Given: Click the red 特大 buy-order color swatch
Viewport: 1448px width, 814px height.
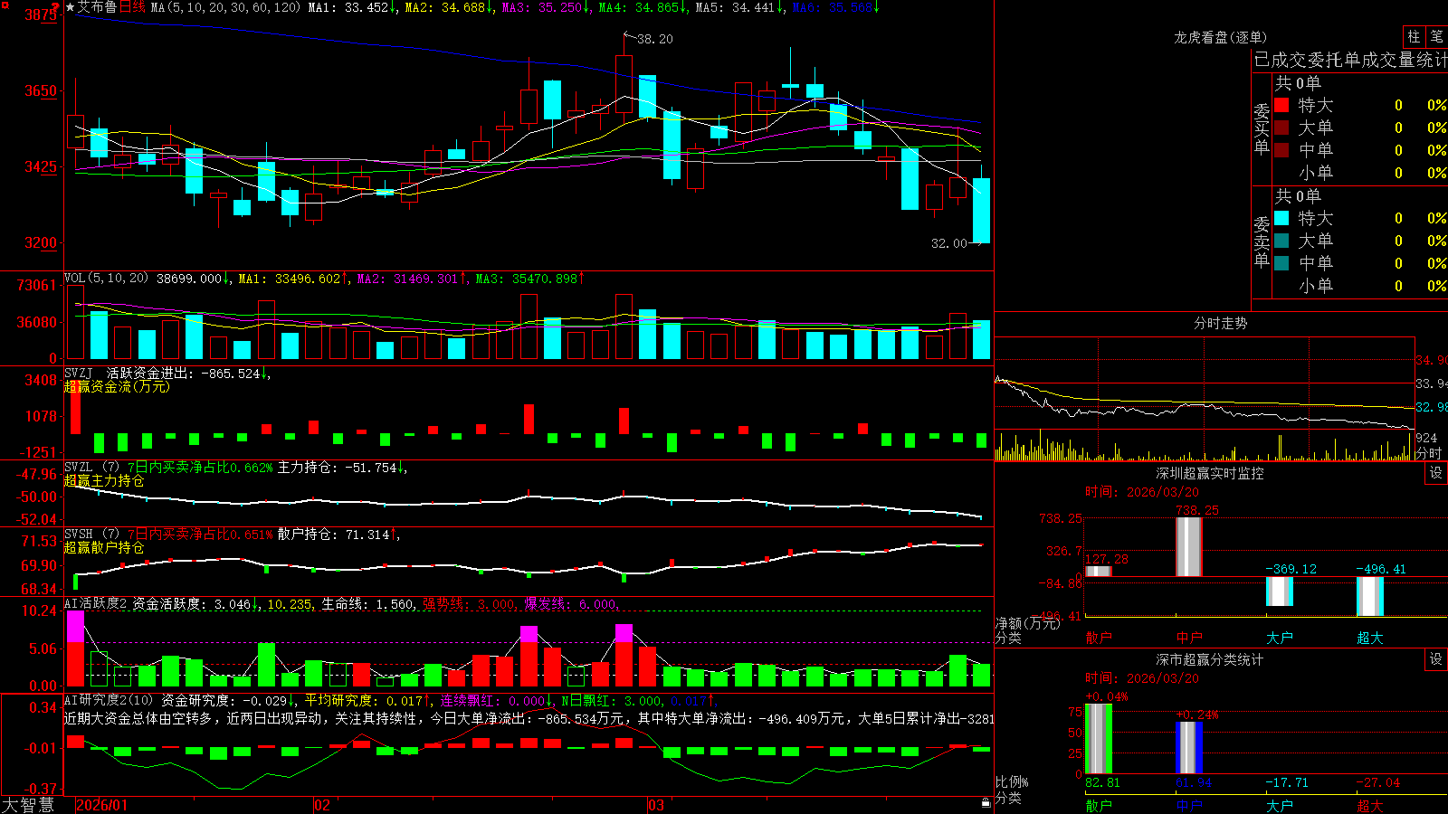Looking at the screenshot, I should [x=1281, y=105].
